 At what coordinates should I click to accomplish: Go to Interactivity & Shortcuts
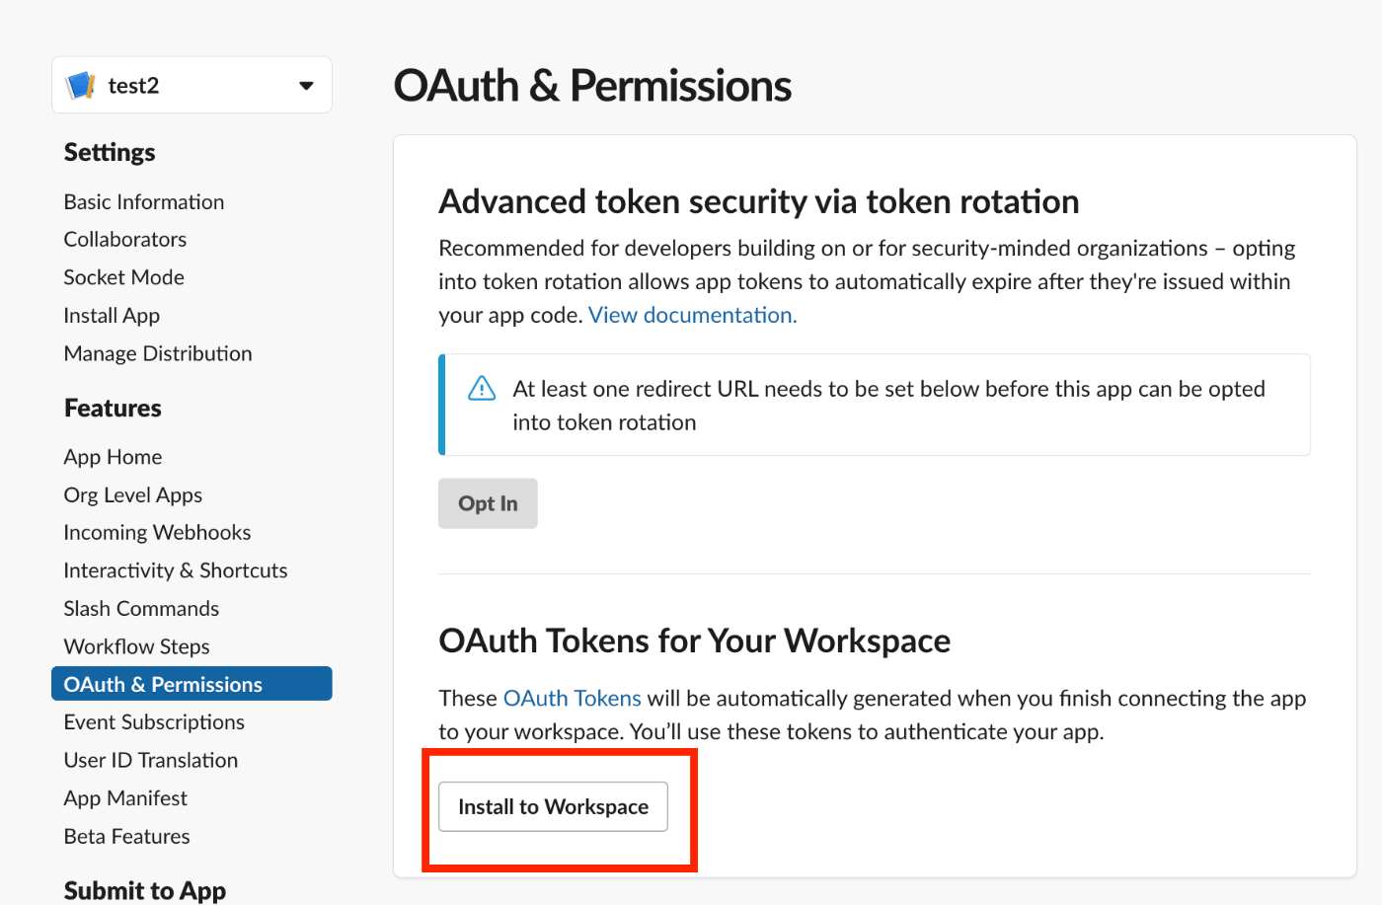coord(176,570)
